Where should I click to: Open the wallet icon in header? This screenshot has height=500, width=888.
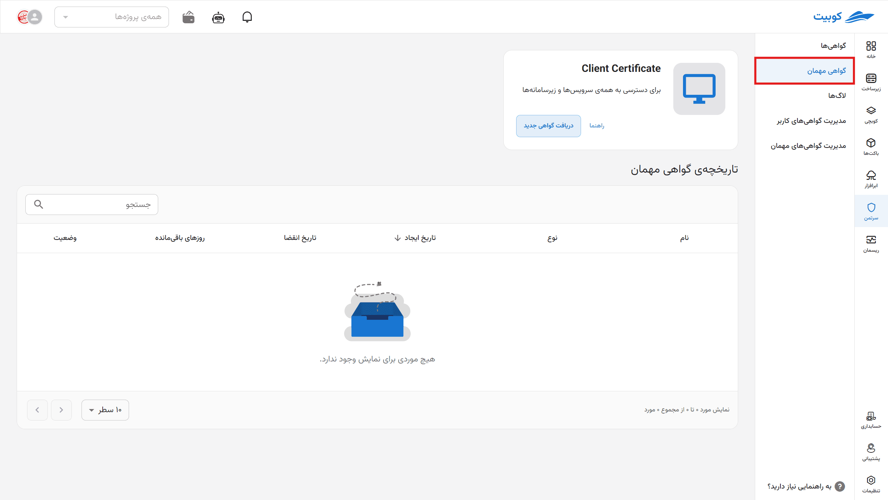pyautogui.click(x=189, y=17)
